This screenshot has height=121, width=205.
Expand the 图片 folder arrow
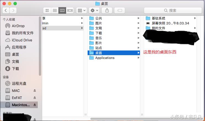tap(138, 23)
